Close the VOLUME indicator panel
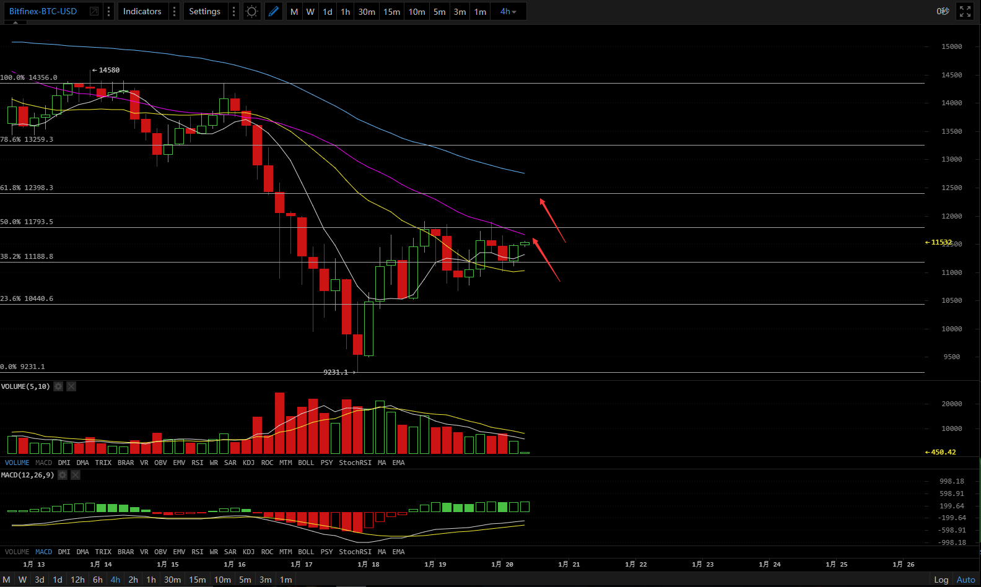Viewport: 981px width, 587px height. coord(71,386)
